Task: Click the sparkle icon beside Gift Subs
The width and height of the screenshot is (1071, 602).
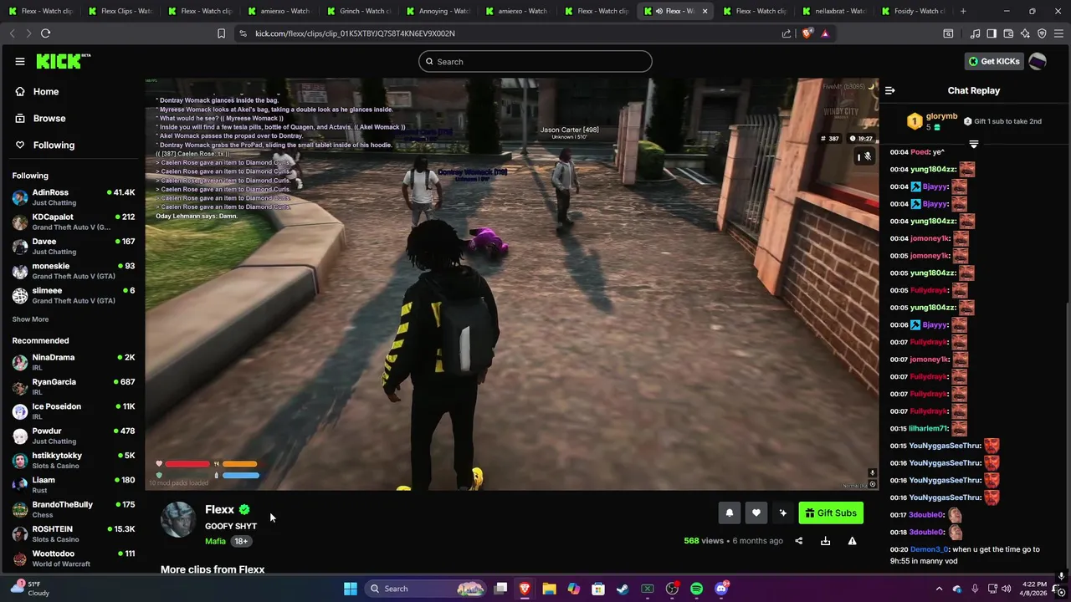Action: (782, 513)
